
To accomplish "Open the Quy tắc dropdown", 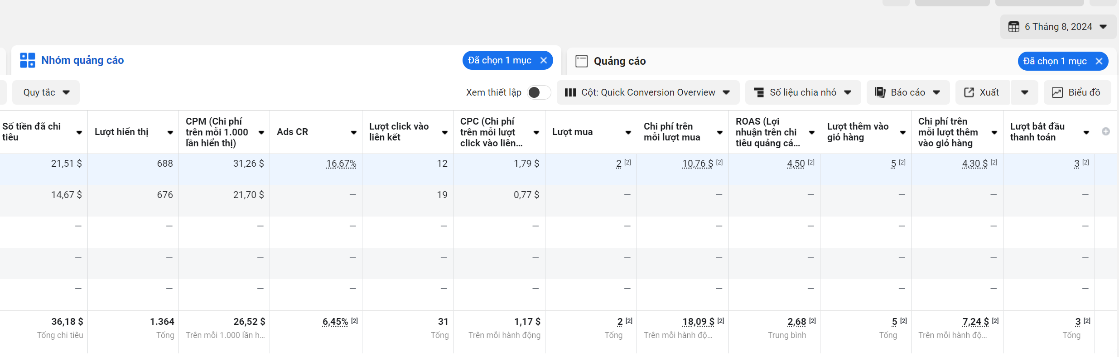I will pos(46,92).
